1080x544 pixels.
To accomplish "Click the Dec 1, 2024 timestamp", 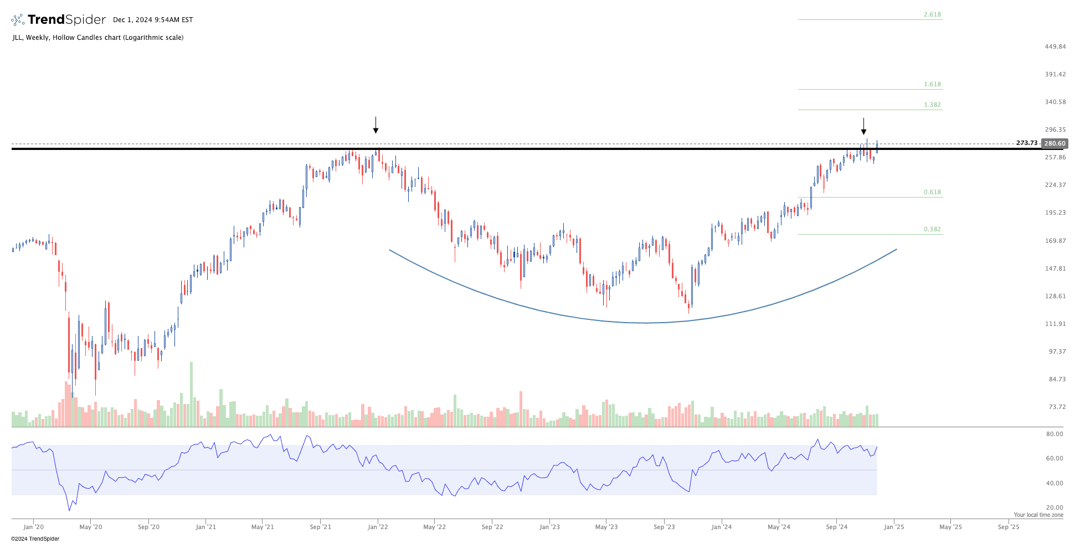I will pyautogui.click(x=153, y=20).
